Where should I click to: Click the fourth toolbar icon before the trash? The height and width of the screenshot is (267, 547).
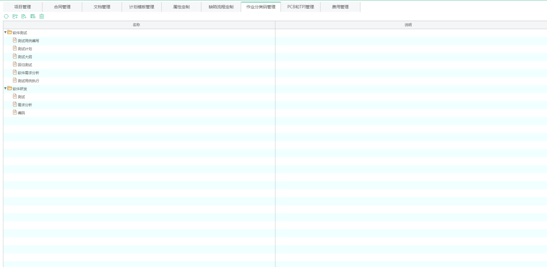[33, 16]
